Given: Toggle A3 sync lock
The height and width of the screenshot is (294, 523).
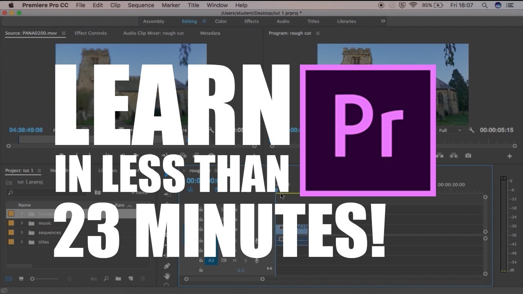Looking at the screenshot, I should (x=224, y=260).
